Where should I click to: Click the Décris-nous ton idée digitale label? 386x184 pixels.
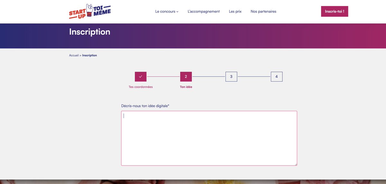145,106
